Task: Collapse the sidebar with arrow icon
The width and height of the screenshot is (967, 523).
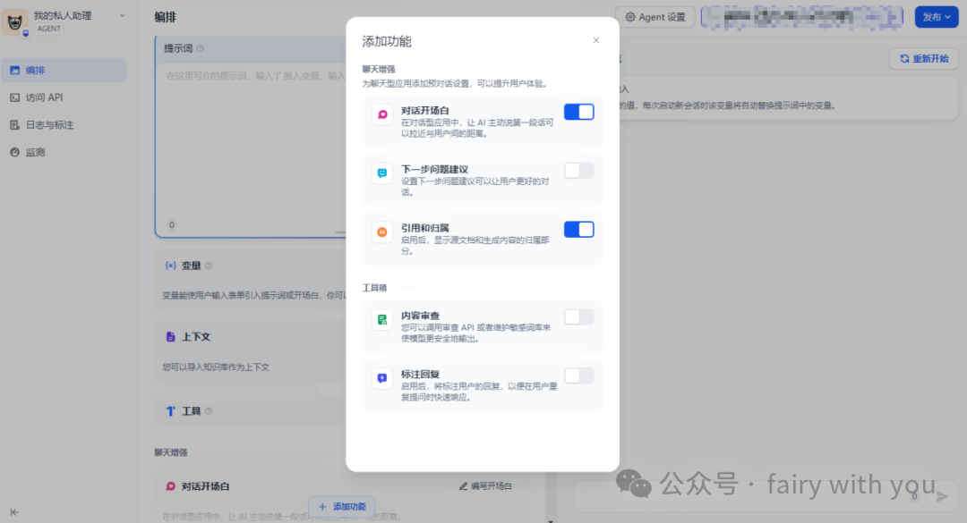Action: pos(14,512)
